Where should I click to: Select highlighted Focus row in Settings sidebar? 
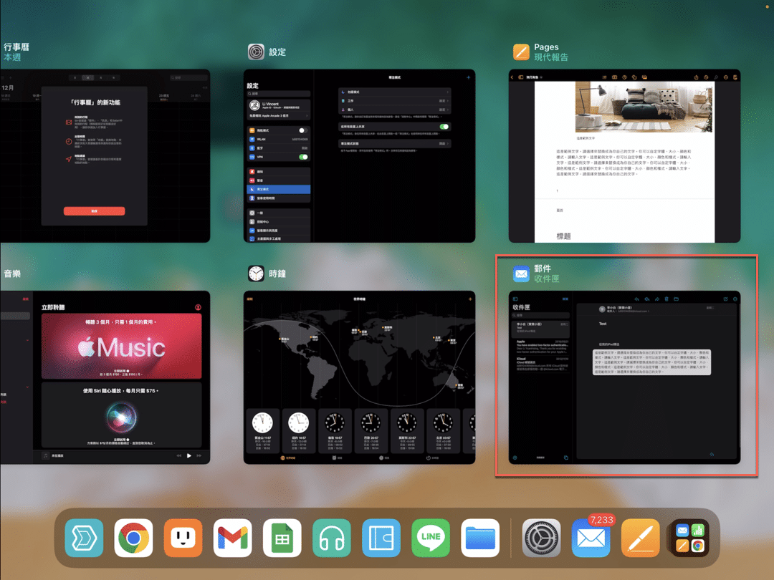278,189
